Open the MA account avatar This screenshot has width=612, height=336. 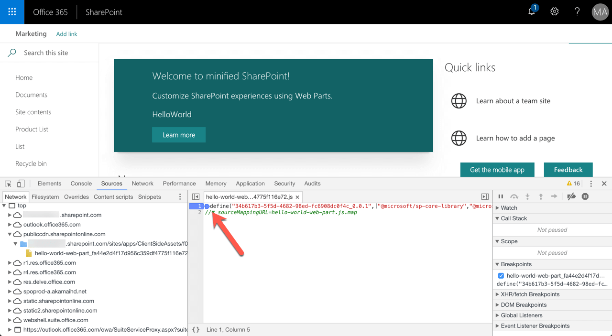click(x=600, y=12)
